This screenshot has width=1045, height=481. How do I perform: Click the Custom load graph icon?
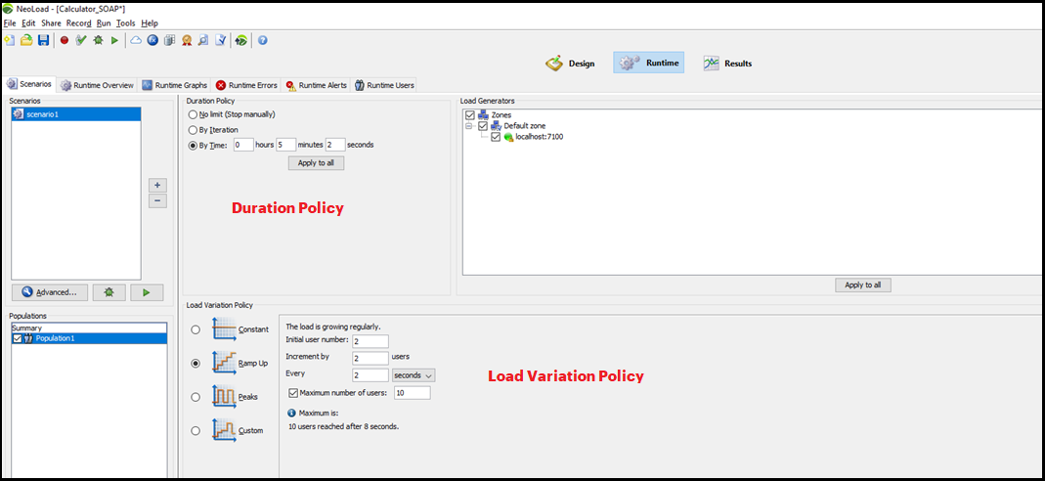[x=224, y=430]
